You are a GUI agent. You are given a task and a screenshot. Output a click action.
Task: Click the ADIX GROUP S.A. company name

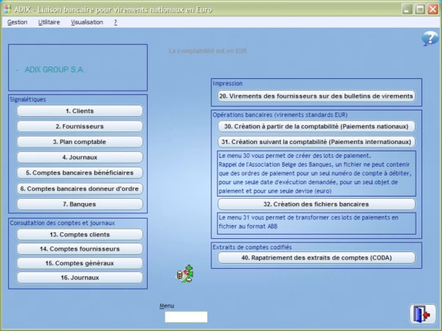(x=54, y=69)
